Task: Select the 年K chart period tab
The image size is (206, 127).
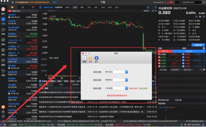Action: coord(96,7)
